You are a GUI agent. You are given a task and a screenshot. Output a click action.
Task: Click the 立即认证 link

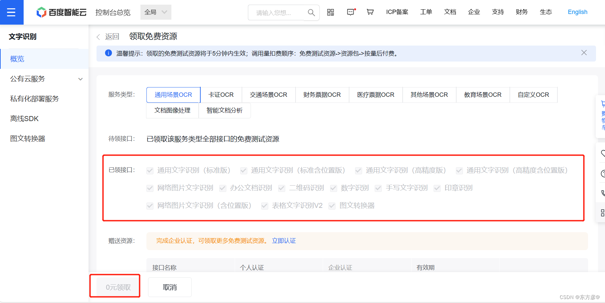[283, 241]
